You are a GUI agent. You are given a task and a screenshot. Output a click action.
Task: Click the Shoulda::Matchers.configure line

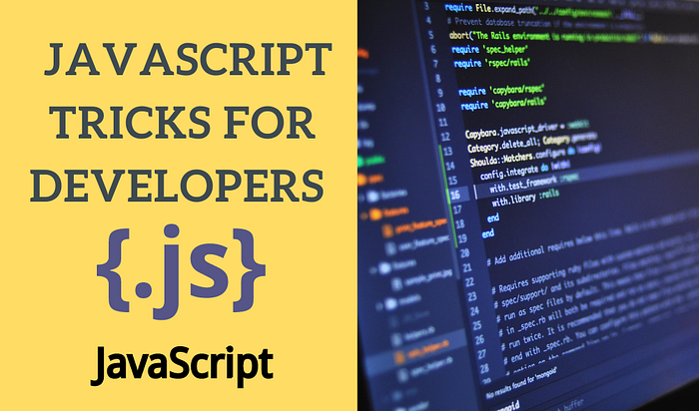(x=535, y=156)
